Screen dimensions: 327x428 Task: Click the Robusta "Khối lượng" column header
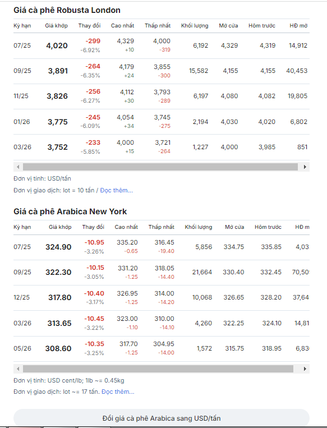195,26
